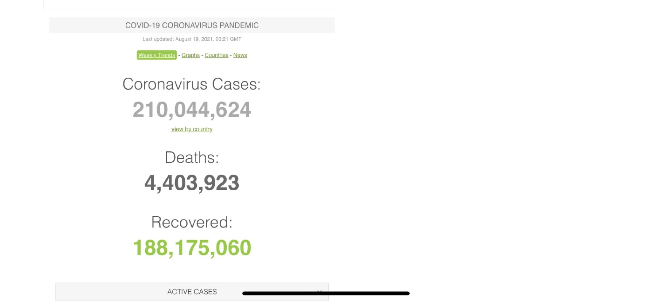Go to the News link
The height and width of the screenshot is (301, 652).
point(240,55)
